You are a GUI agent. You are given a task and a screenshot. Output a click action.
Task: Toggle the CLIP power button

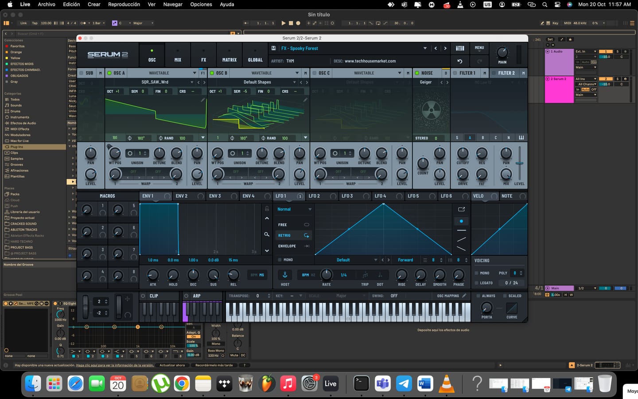pos(143,296)
